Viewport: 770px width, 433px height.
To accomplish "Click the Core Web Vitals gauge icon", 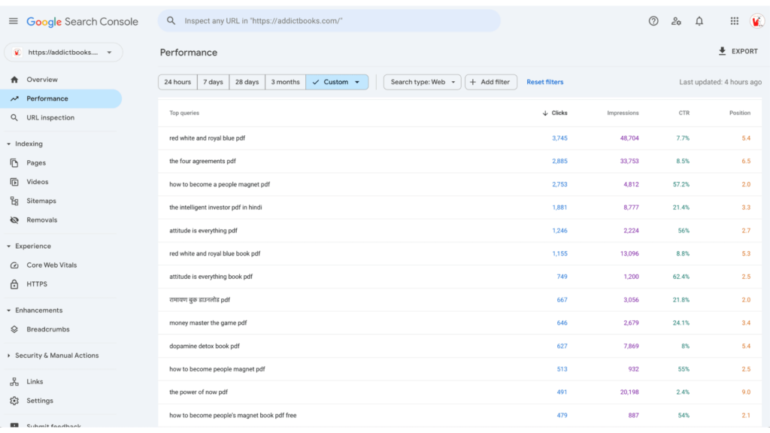I will 14,265.
